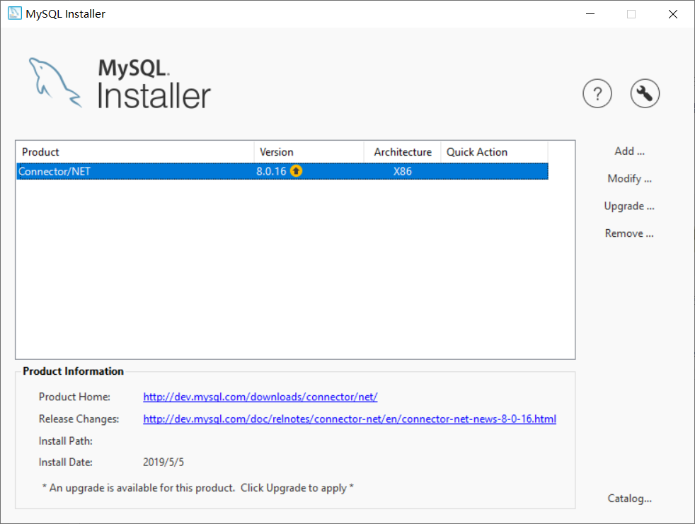The image size is (695, 524).
Task: Open the help question mark icon
Action: click(597, 93)
